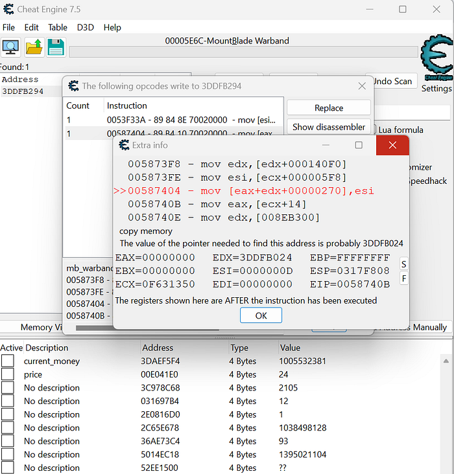Click the copy memory label

pyautogui.click(x=146, y=231)
